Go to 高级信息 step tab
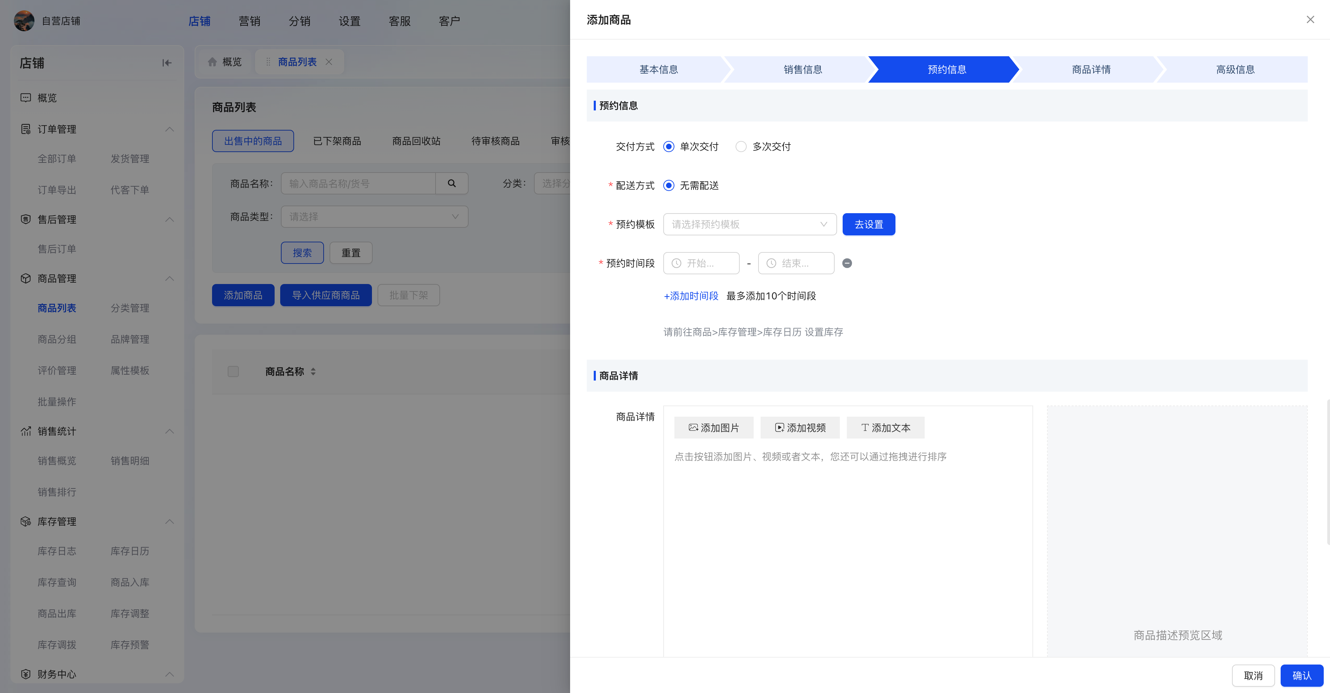This screenshot has width=1330, height=693. click(1235, 69)
